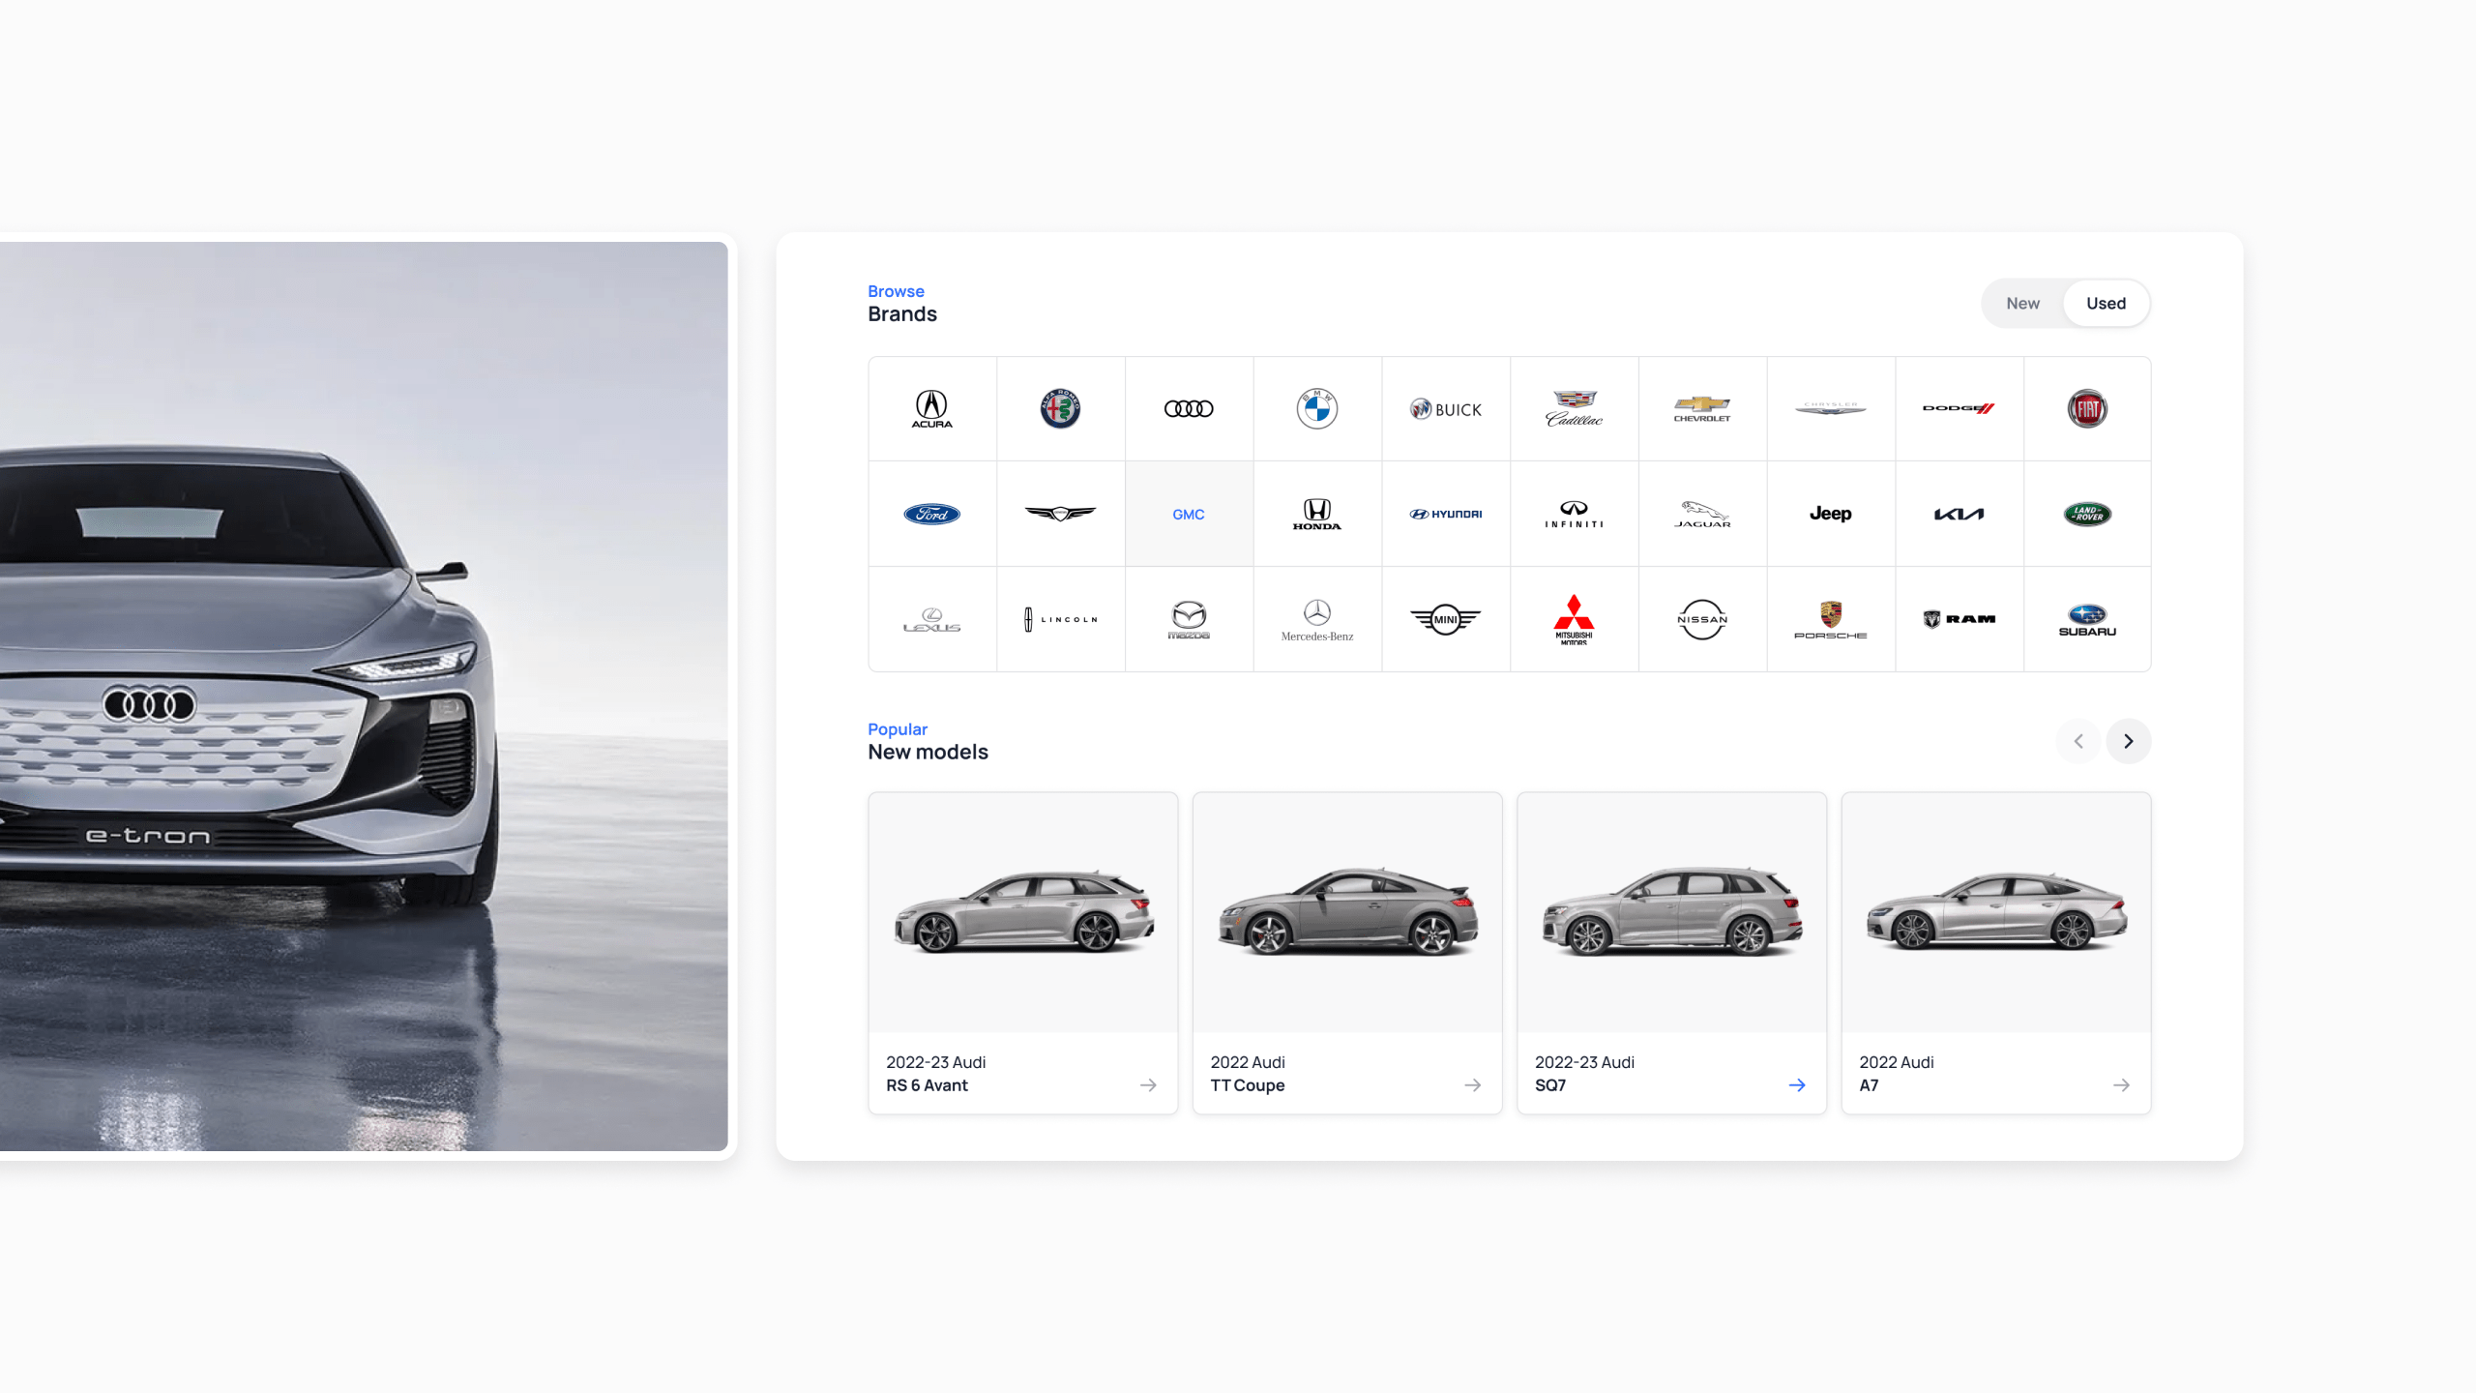
Task: Click the Audi four-rings brand tile
Action: click(1189, 409)
